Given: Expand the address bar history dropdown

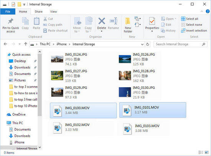Looking at the screenshot, I should point(142,44).
